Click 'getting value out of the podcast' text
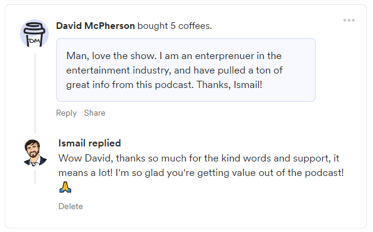Image resolution: width=373 pixels, height=232 pixels. coord(270,173)
